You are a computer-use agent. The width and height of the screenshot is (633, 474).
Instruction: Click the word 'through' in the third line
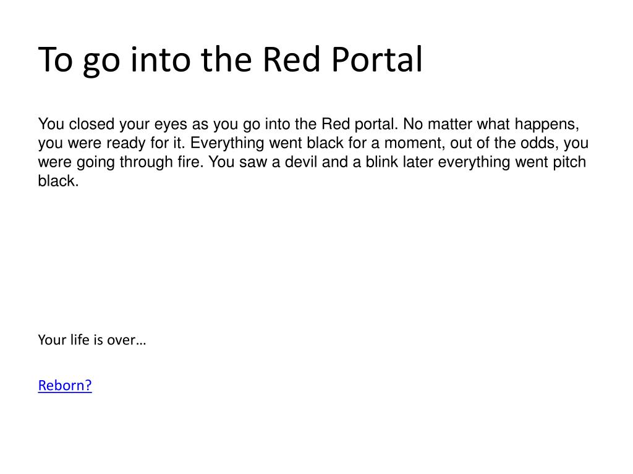point(146,163)
